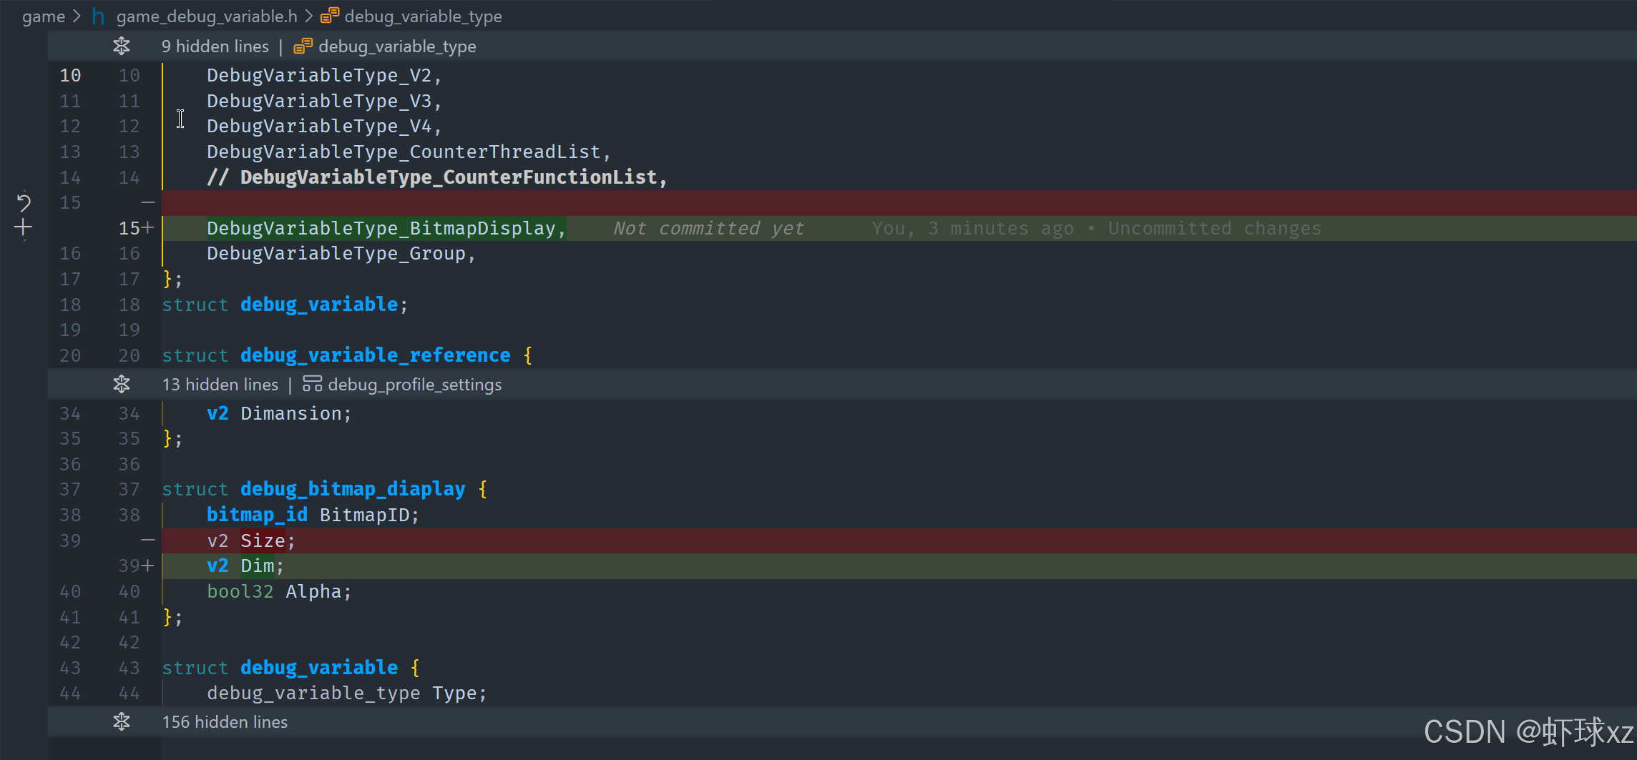1637x760 pixels.
Task: Expand the 13 hidden lines unfold icon
Action: click(x=122, y=385)
